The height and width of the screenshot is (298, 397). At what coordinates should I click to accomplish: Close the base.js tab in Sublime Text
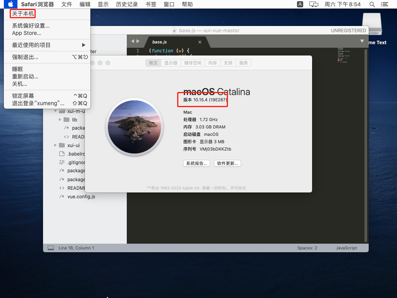click(200, 42)
